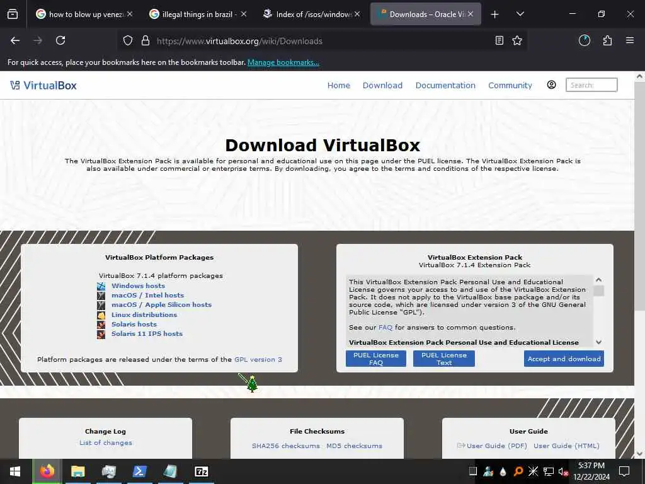Viewport: 645px width, 484px height.
Task: Click the Accept and download button
Action: pyautogui.click(x=564, y=359)
